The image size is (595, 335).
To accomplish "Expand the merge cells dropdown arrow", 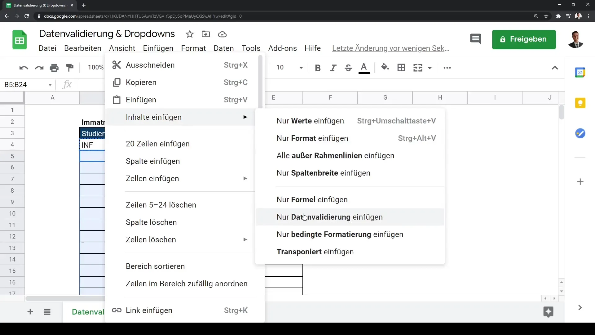I will [430, 68].
